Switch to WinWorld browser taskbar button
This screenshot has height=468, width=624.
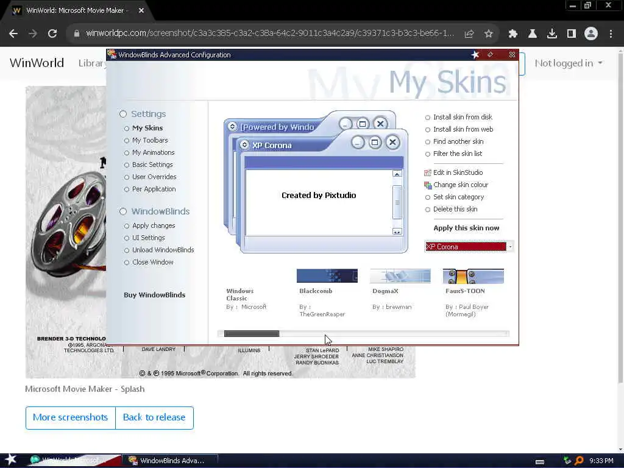pyautogui.click(x=74, y=461)
